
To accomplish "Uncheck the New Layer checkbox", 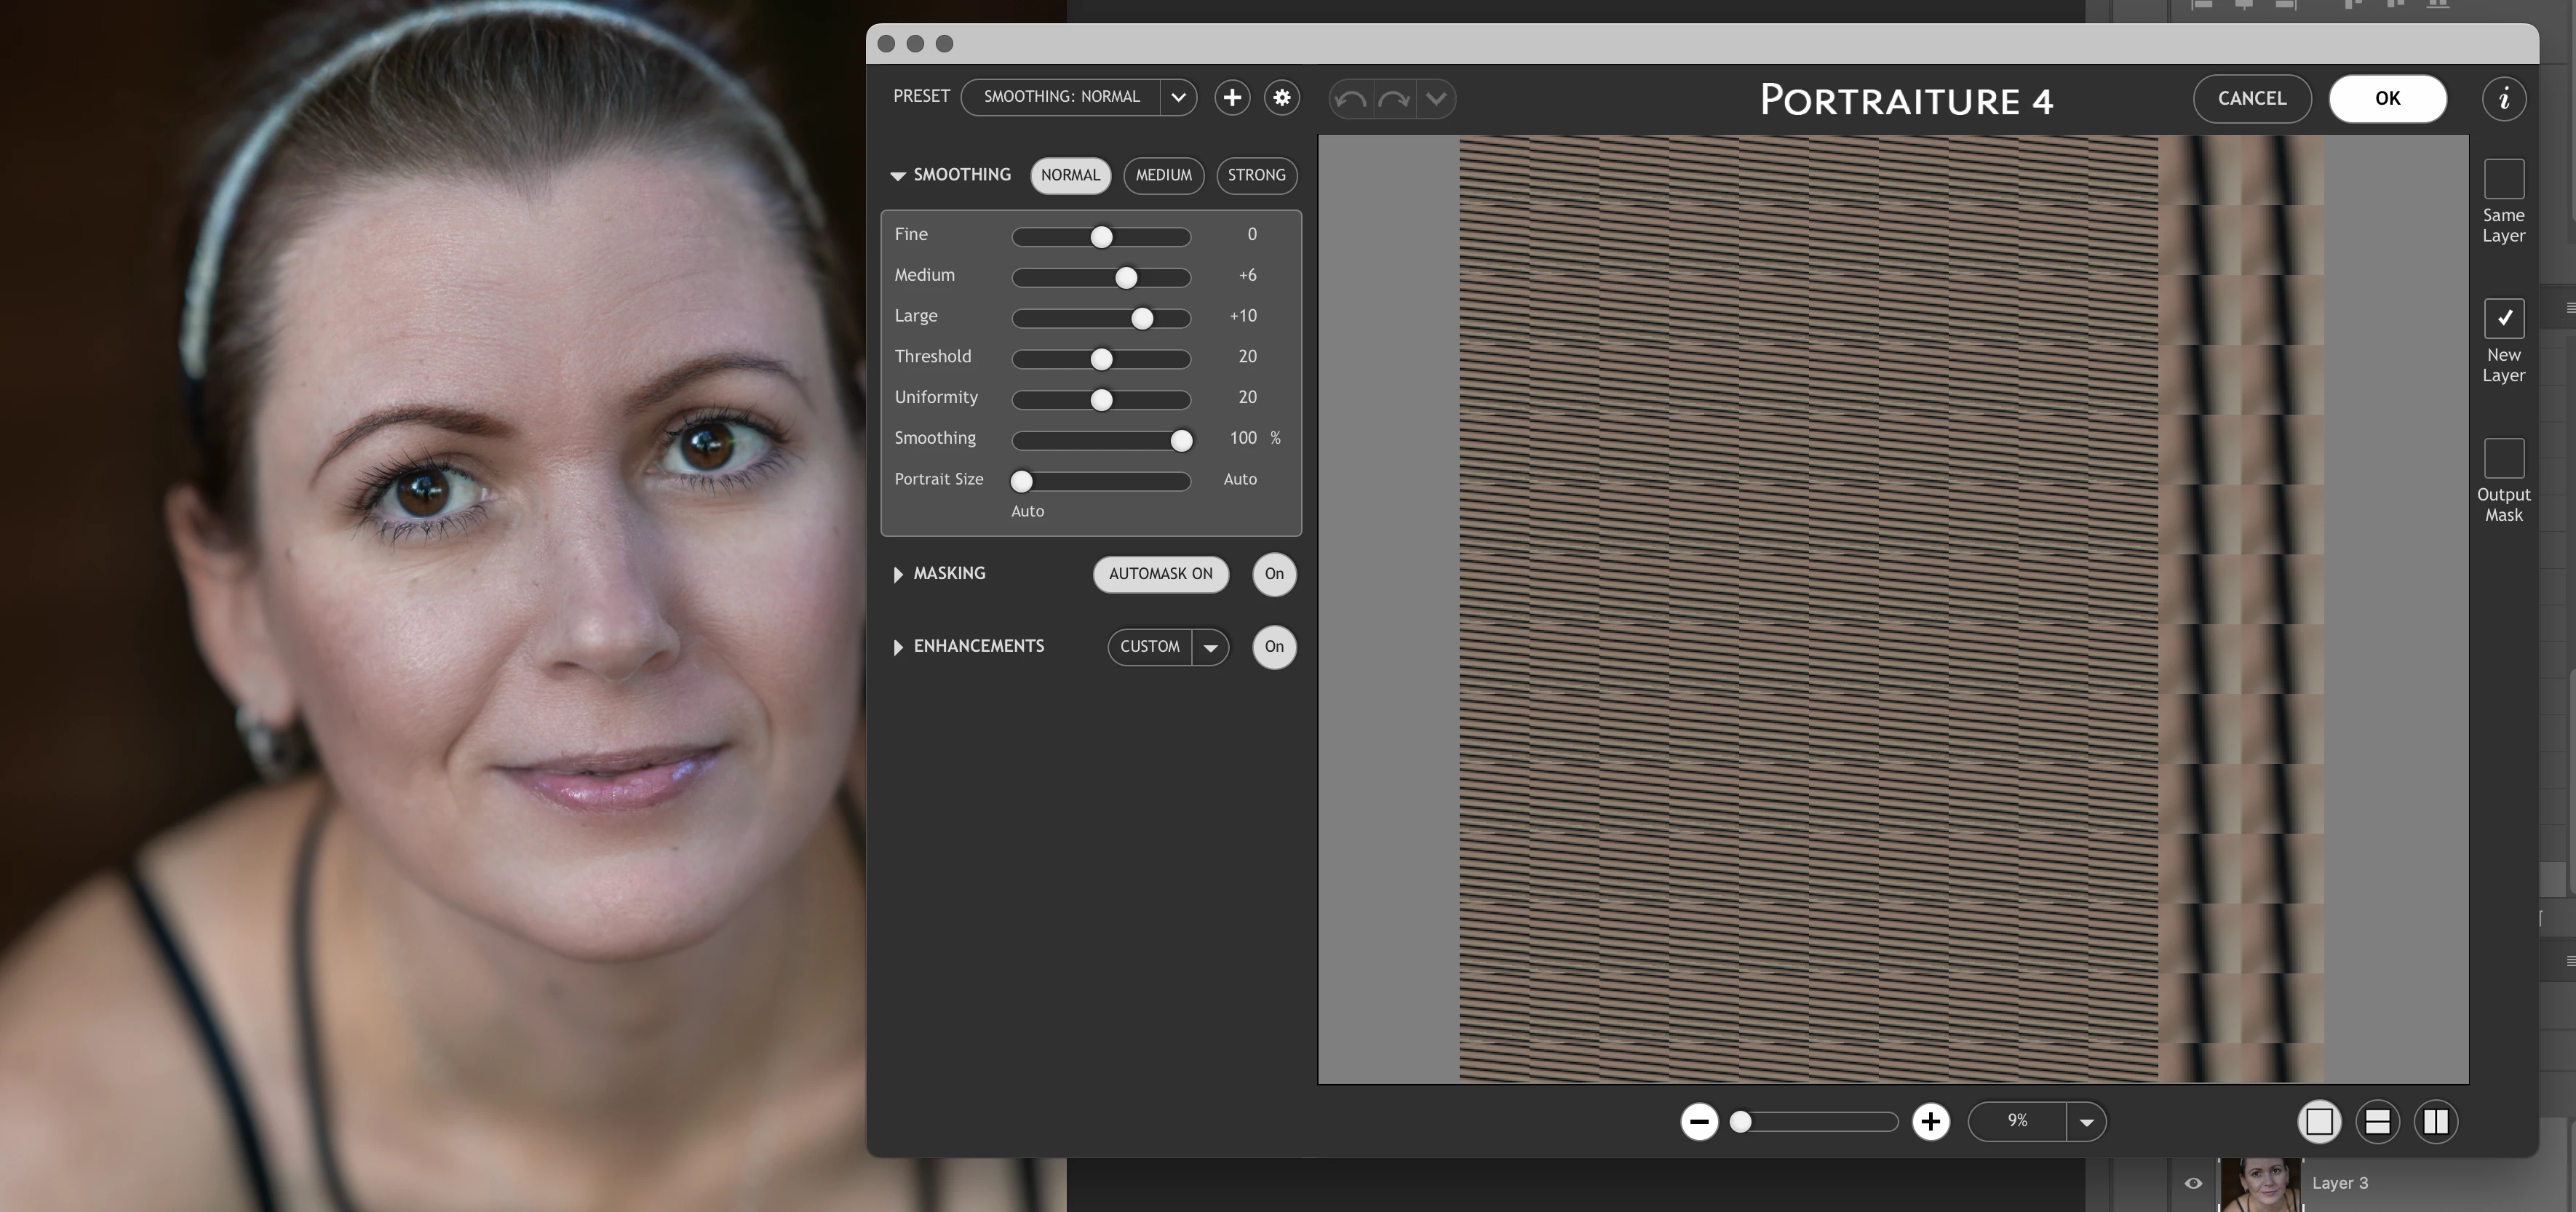I will (x=2504, y=318).
